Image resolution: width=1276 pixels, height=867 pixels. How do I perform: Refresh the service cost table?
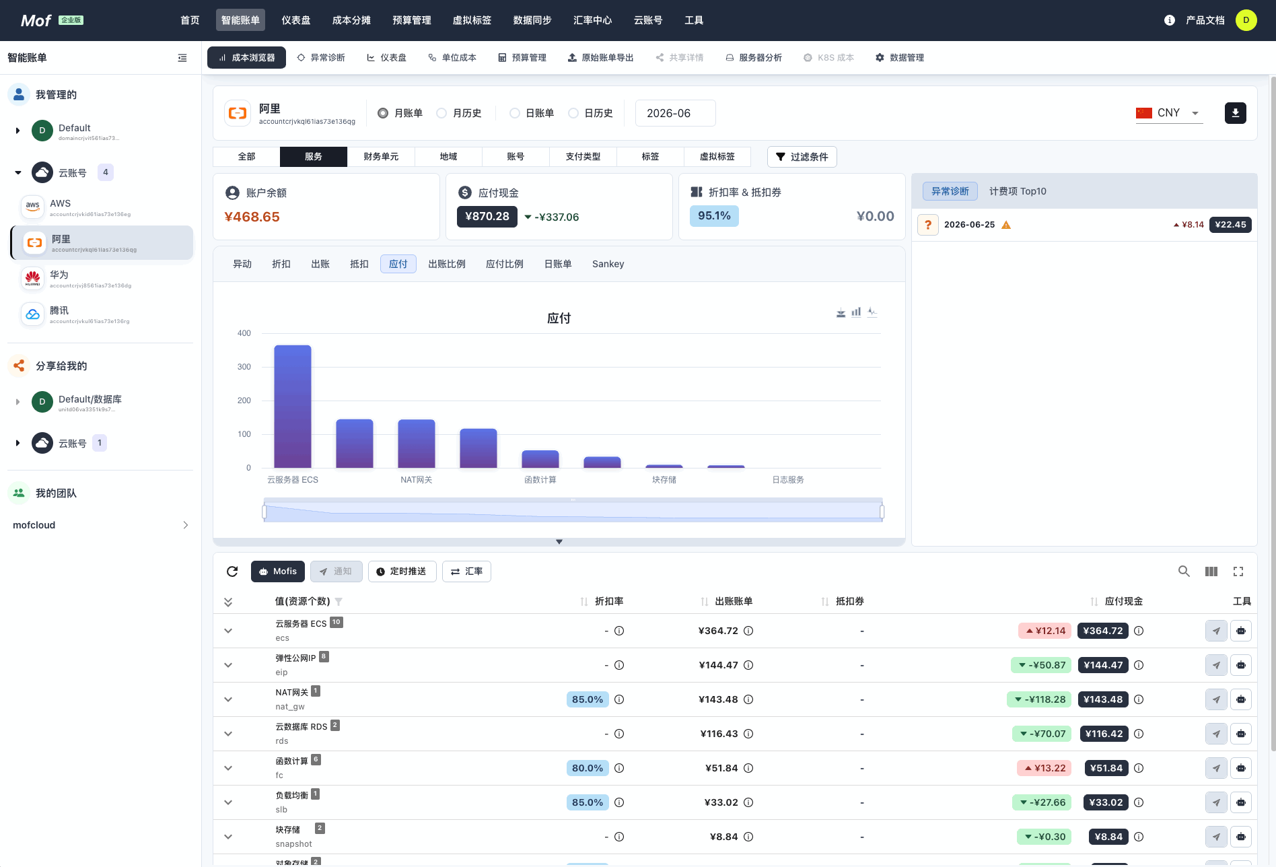pyautogui.click(x=232, y=571)
